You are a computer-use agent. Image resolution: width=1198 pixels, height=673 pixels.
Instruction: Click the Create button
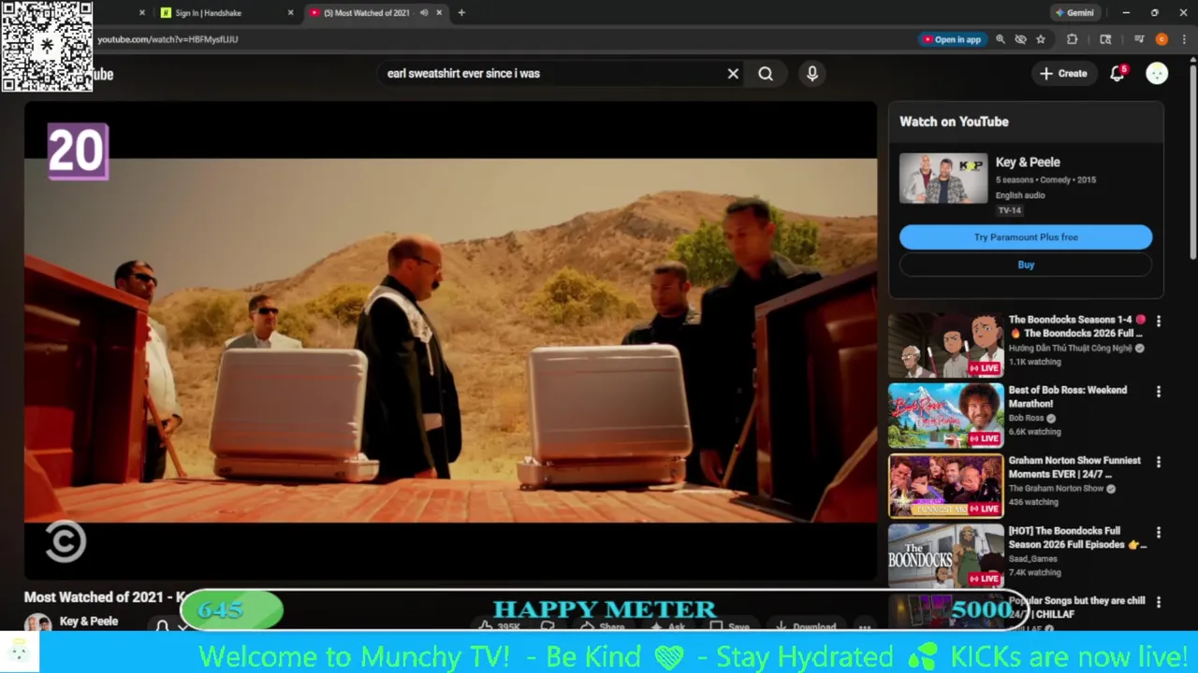click(1063, 74)
